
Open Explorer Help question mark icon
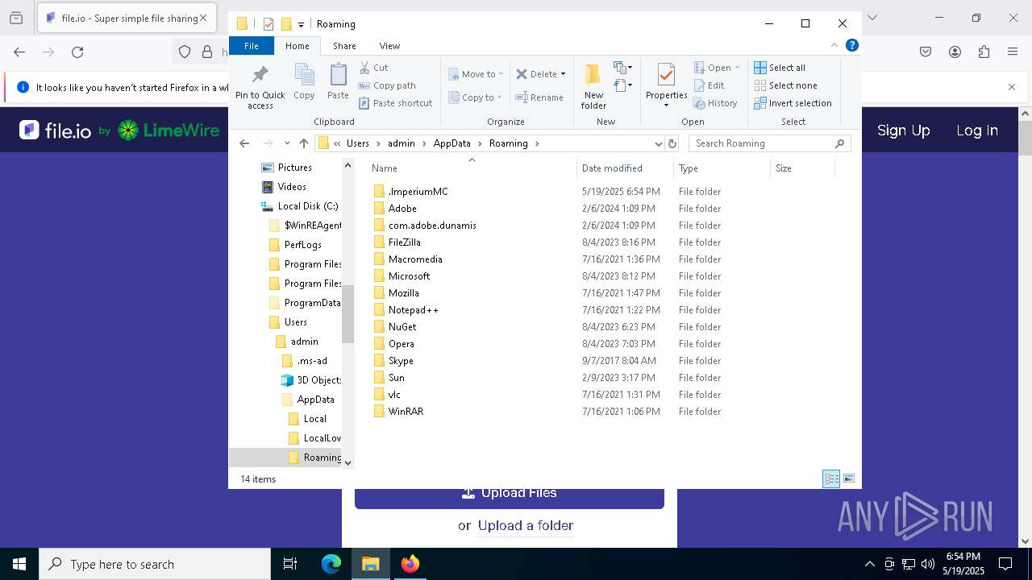tap(851, 46)
